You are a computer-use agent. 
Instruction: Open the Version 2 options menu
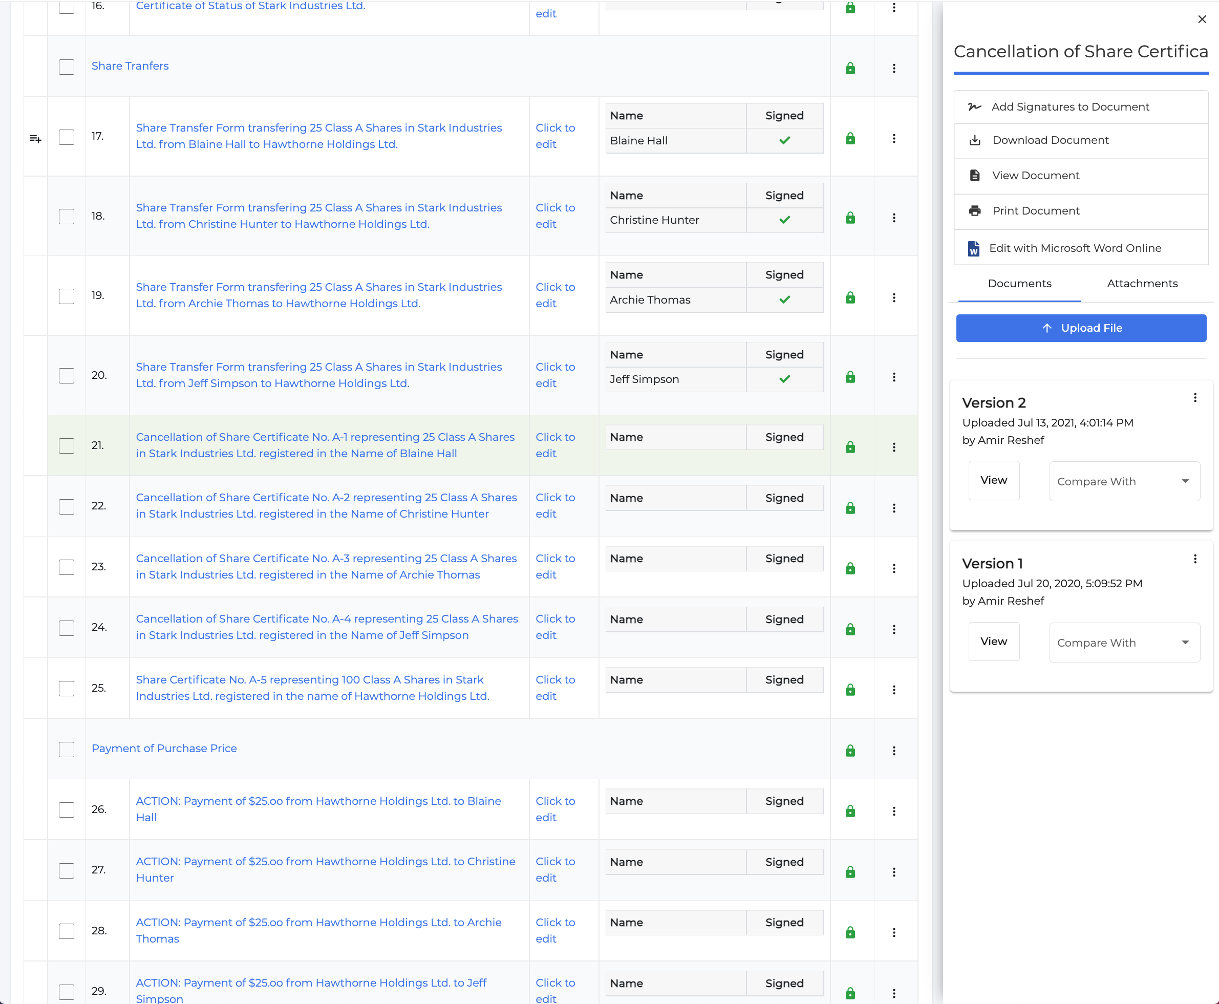pos(1195,398)
